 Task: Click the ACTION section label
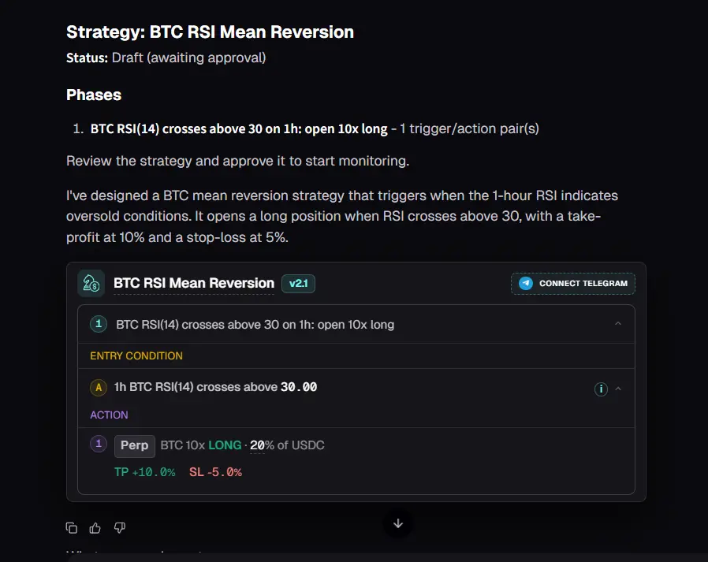point(109,415)
